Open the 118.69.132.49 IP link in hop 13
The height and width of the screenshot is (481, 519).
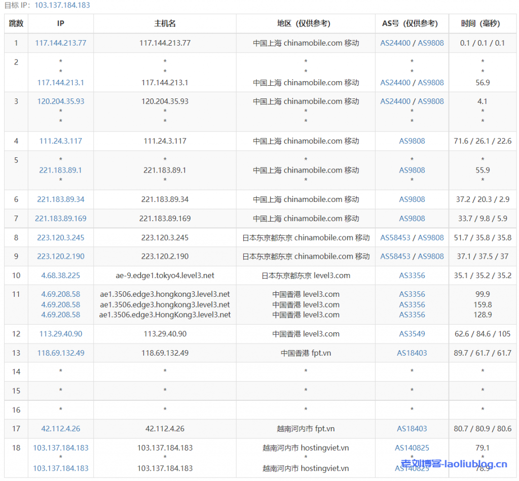pos(60,353)
